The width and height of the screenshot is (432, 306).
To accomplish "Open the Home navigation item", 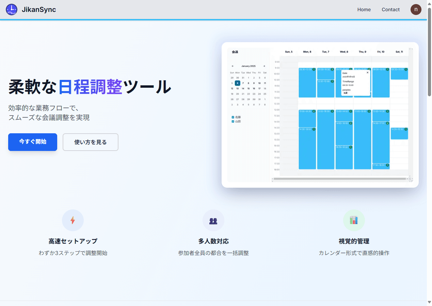I will (x=364, y=10).
